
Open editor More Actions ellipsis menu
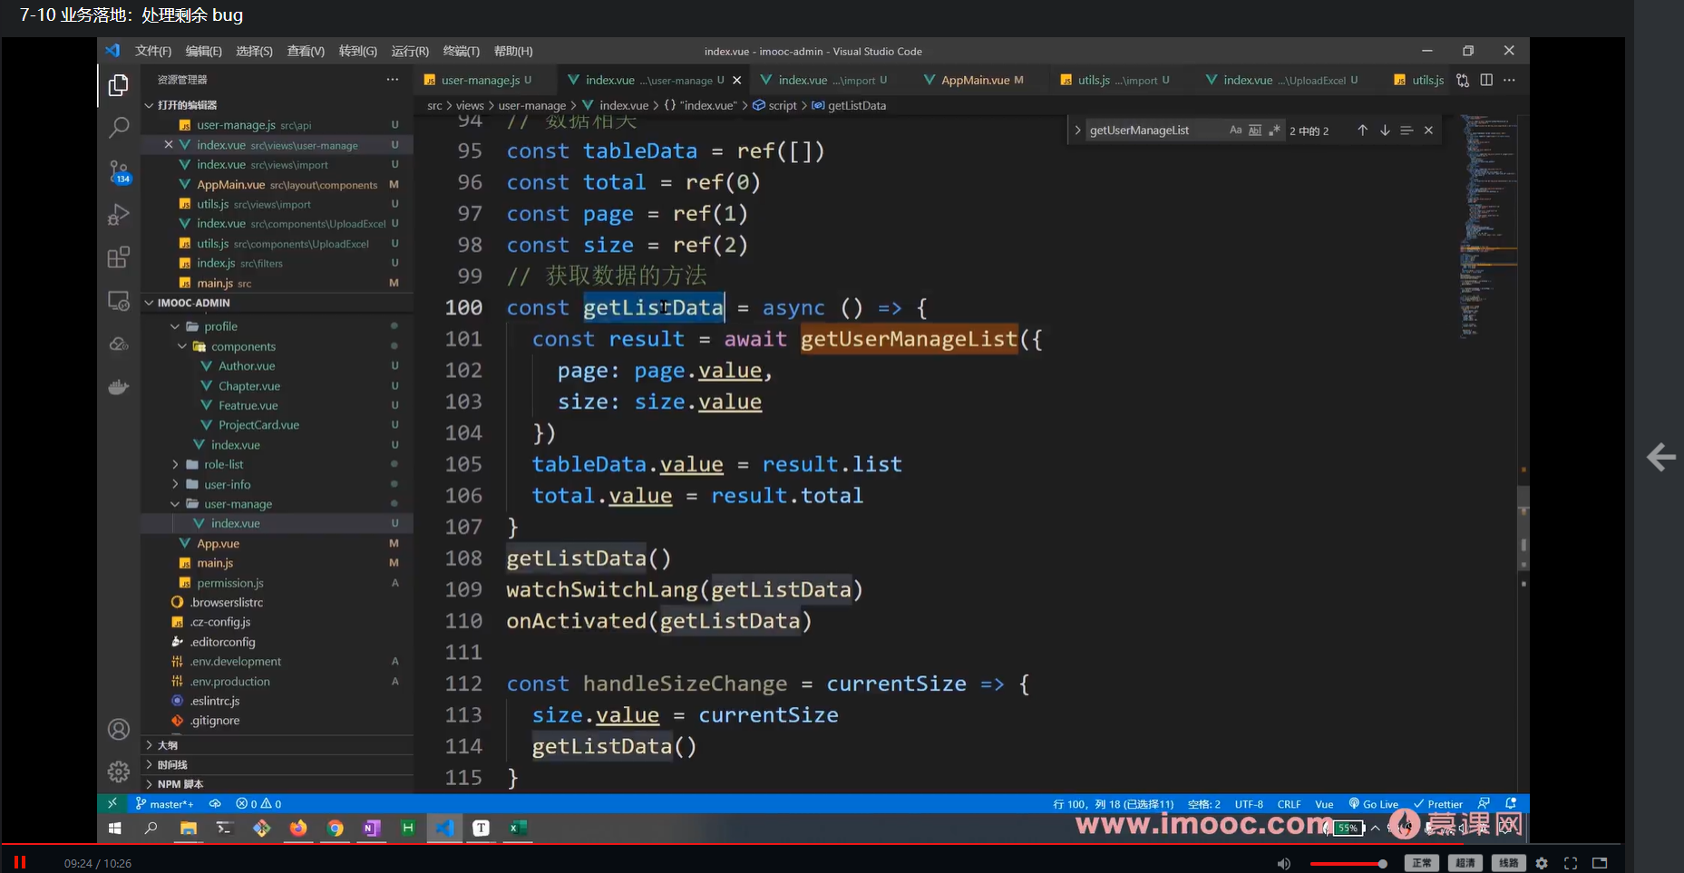coord(1509,80)
